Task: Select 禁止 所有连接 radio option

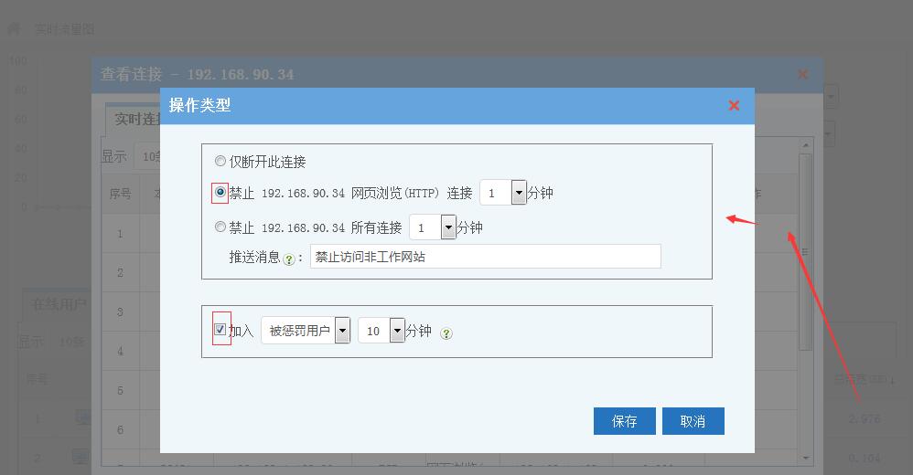Action: (x=220, y=227)
